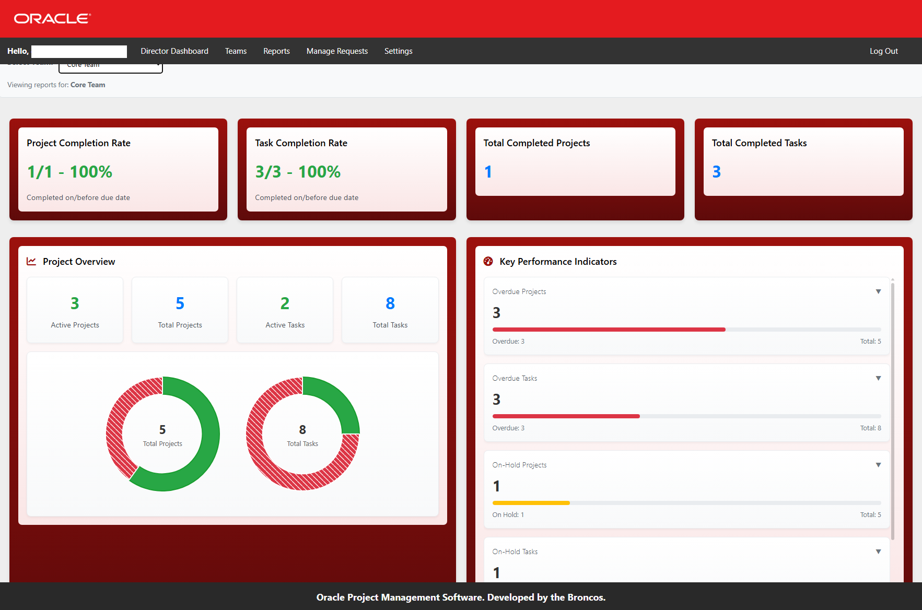Open the Settings page

click(398, 51)
